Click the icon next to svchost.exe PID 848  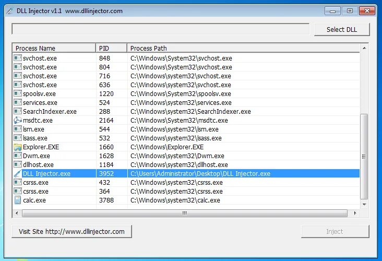[18, 58]
